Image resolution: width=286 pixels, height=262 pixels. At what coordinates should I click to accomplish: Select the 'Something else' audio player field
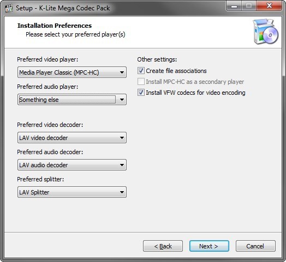pos(72,100)
